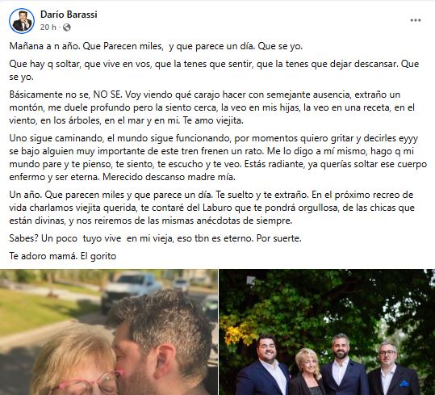Open Darío Barassi's profile picture avatar

click(x=22, y=21)
